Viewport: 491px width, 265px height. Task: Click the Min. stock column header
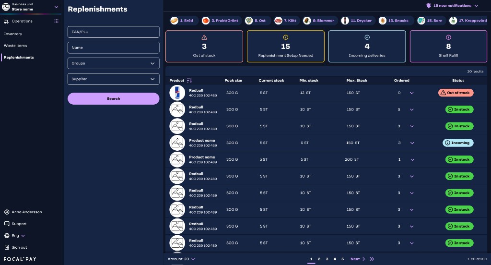tap(309, 81)
